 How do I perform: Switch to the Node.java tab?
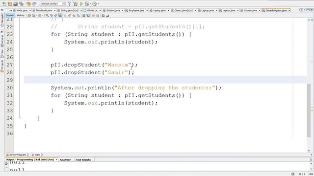click(22, 10)
